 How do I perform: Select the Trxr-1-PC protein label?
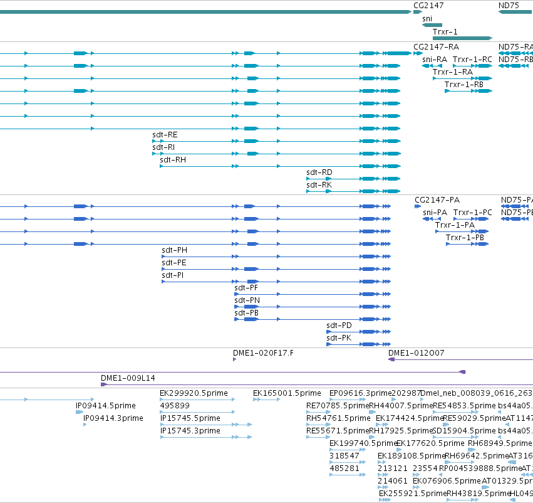click(x=472, y=213)
